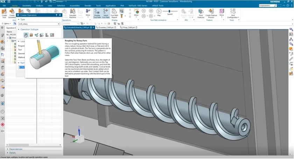
Task: Click the orange bookmark icon on right bar
Action: 291,49
